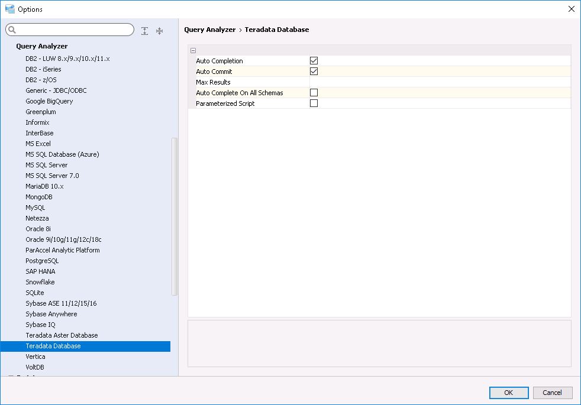Enable Auto Complete On All Schemas
Viewport: 581px width, 405px height.
tap(314, 93)
